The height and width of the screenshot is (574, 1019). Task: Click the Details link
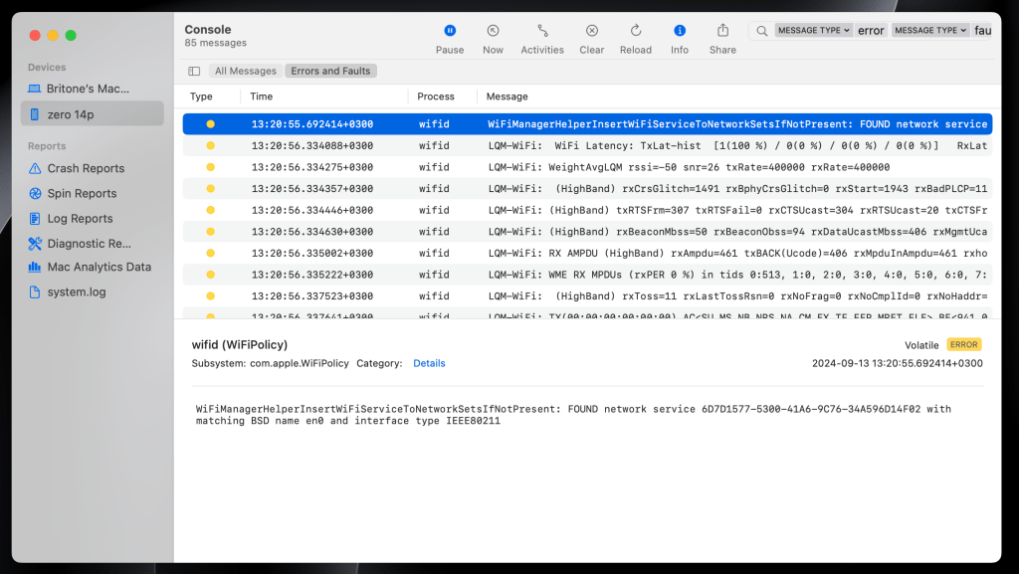429,363
